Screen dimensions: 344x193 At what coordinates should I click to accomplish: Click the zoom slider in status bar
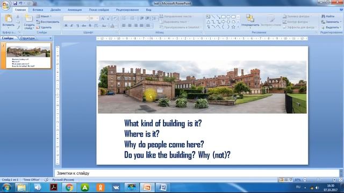coord(319,180)
